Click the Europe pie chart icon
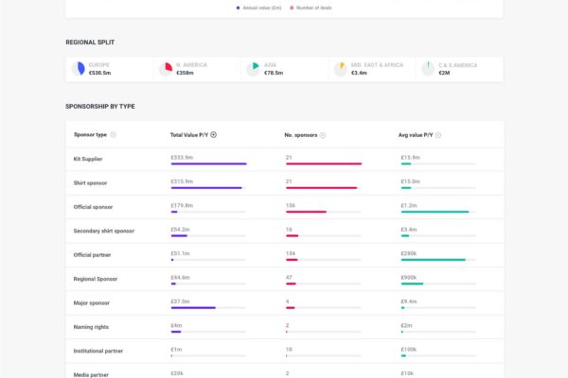 pyautogui.click(x=79, y=69)
